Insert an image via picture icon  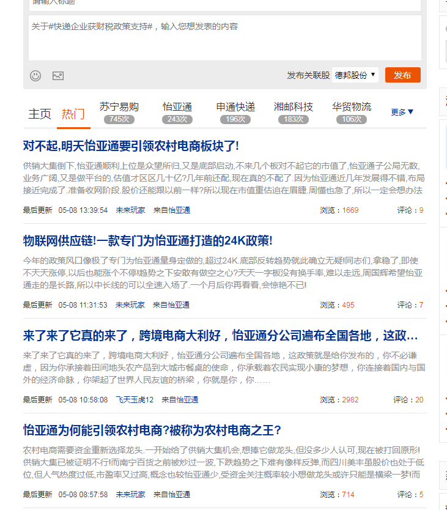(58, 76)
